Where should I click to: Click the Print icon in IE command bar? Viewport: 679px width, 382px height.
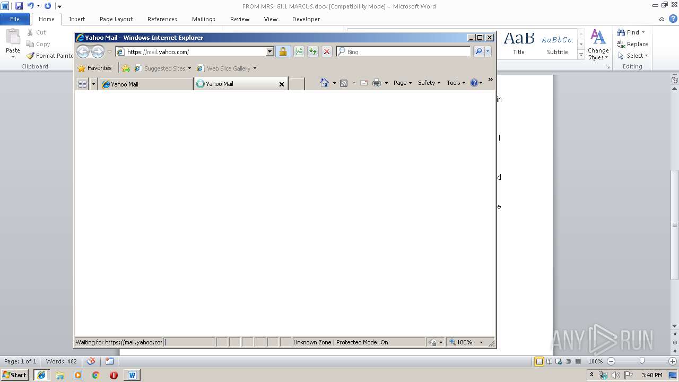pyautogui.click(x=377, y=83)
